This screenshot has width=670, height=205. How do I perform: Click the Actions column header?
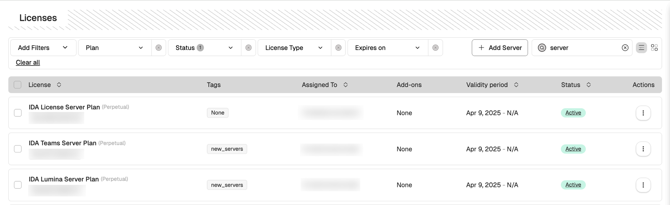click(x=643, y=85)
